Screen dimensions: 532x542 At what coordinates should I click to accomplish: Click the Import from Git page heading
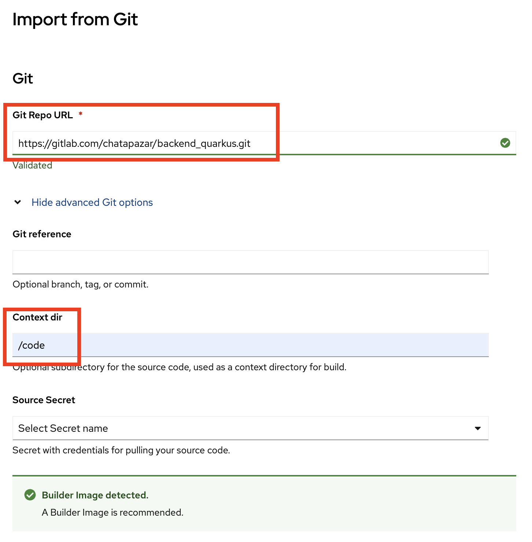point(75,19)
